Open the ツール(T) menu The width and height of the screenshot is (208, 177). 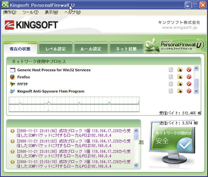(x=30, y=12)
